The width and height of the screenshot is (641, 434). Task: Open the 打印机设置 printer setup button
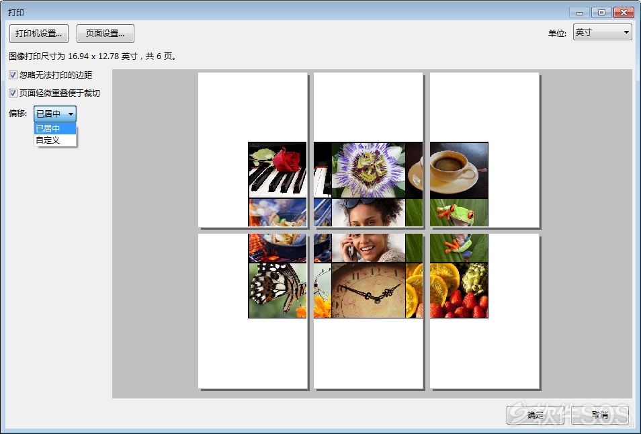(39, 33)
